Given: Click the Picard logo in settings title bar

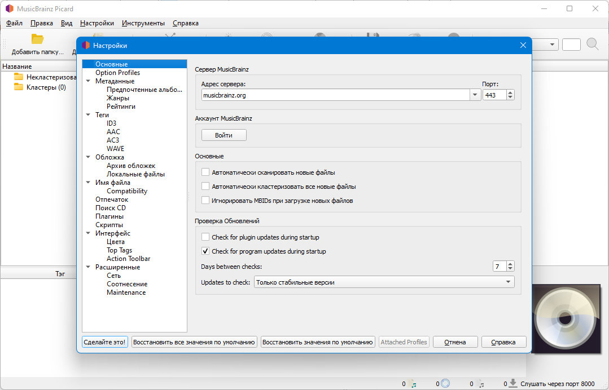Looking at the screenshot, I should click(86, 45).
